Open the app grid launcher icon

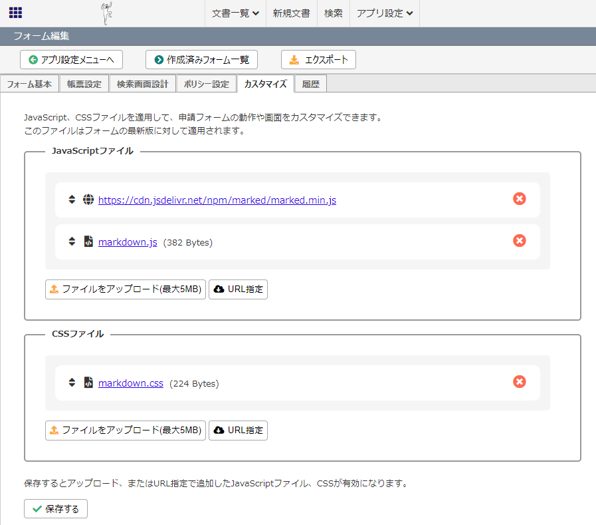[15, 13]
